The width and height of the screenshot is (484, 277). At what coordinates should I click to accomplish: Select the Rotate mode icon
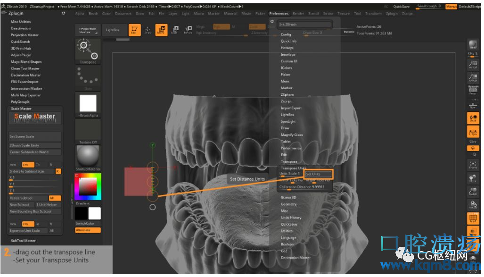188,30
